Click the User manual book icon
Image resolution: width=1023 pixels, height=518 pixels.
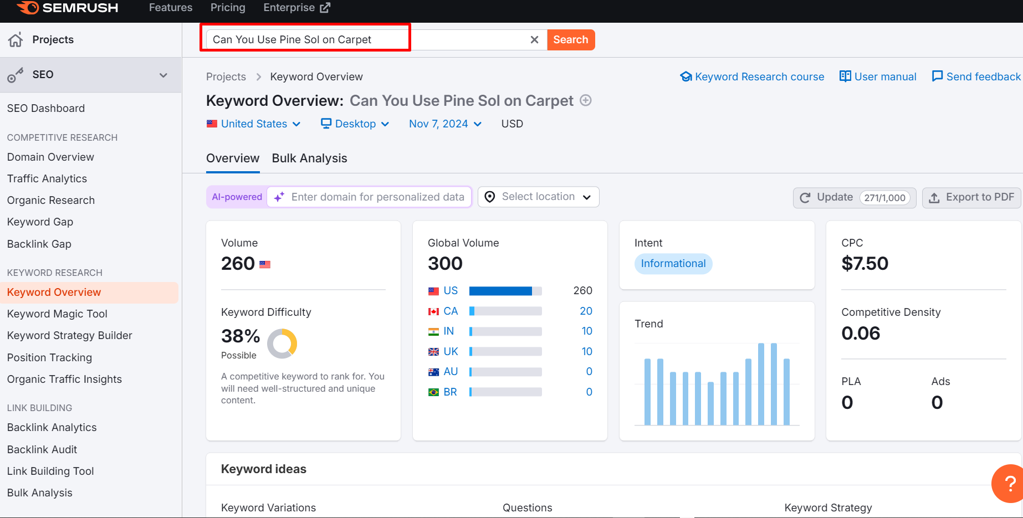tap(845, 76)
